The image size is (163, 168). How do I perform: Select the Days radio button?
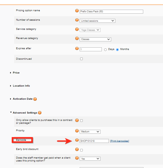pyautogui.click(x=105, y=49)
